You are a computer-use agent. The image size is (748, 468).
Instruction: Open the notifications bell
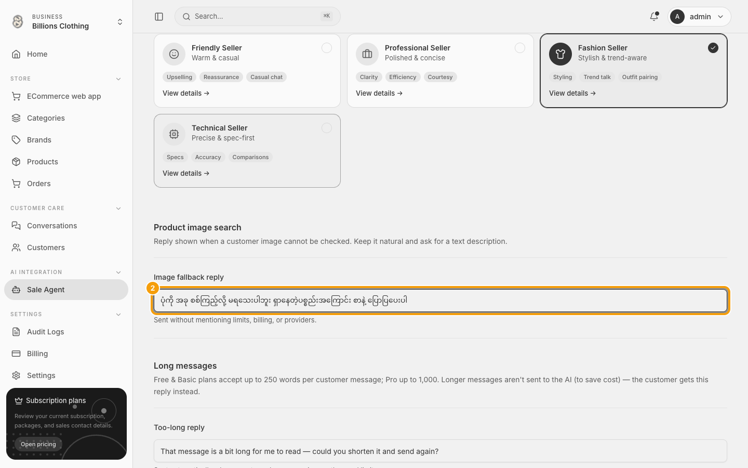(654, 17)
